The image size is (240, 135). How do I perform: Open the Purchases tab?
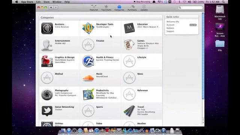(132, 8)
